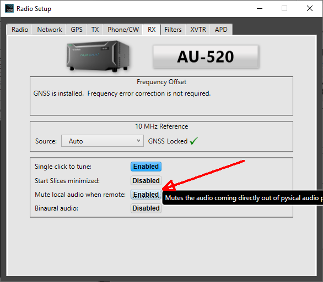The height and width of the screenshot is (282, 323).
Task: Click the AU-520 model name button
Action: click(x=206, y=57)
